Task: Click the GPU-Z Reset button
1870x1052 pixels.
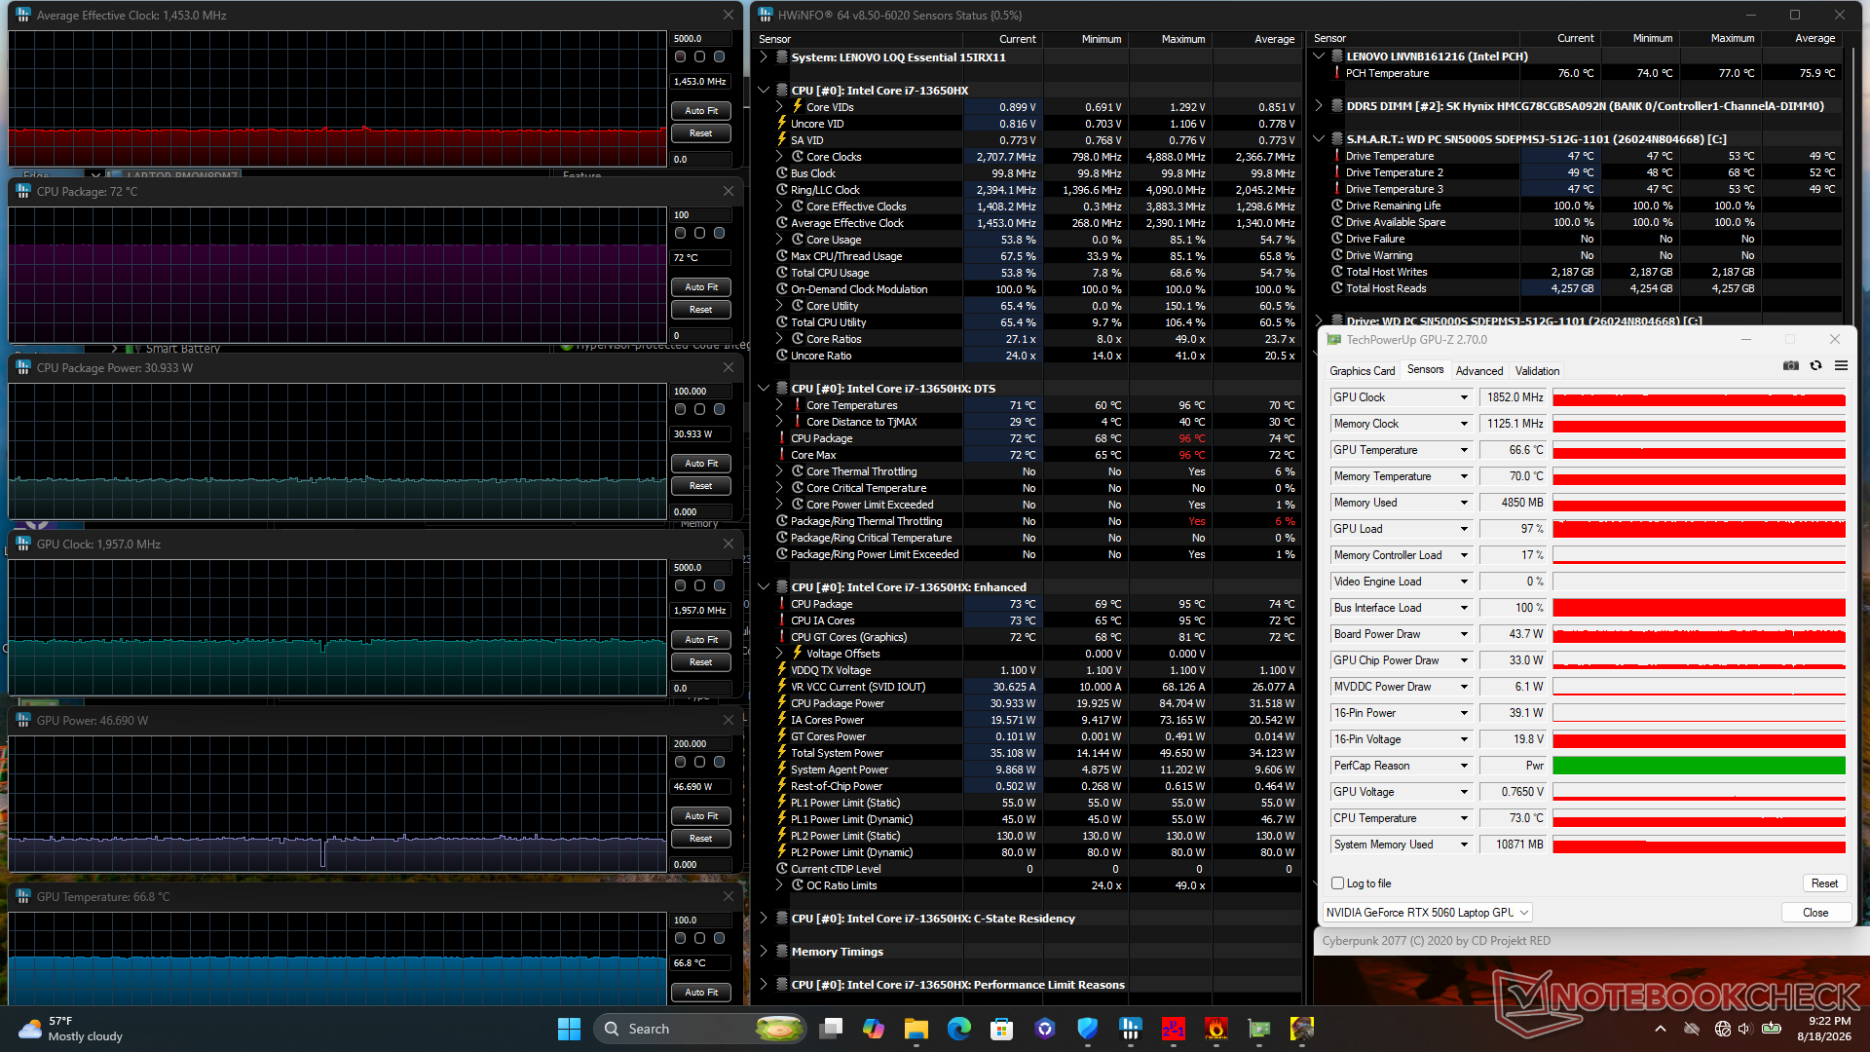Action: (x=1824, y=883)
